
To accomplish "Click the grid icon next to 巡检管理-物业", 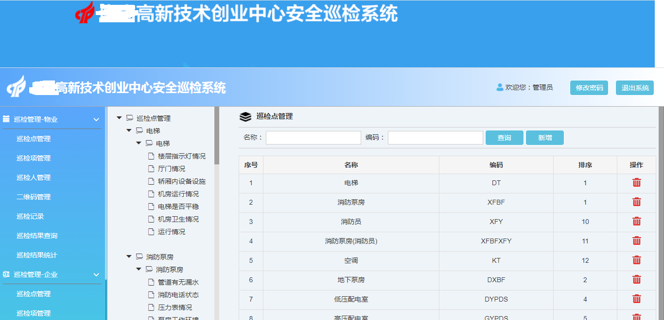I will click(6, 118).
